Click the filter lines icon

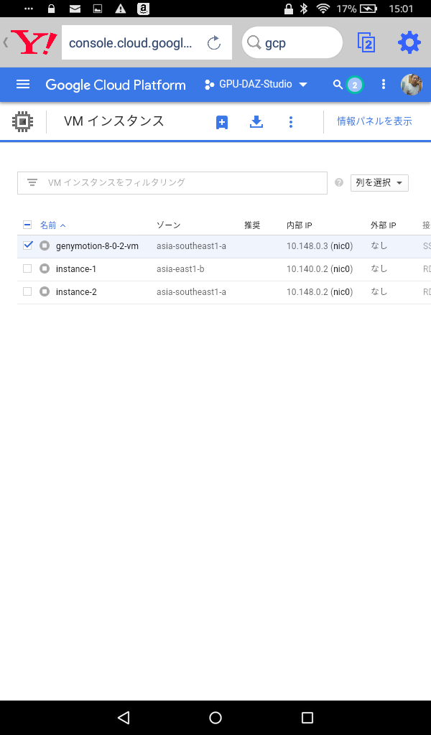[x=32, y=182]
